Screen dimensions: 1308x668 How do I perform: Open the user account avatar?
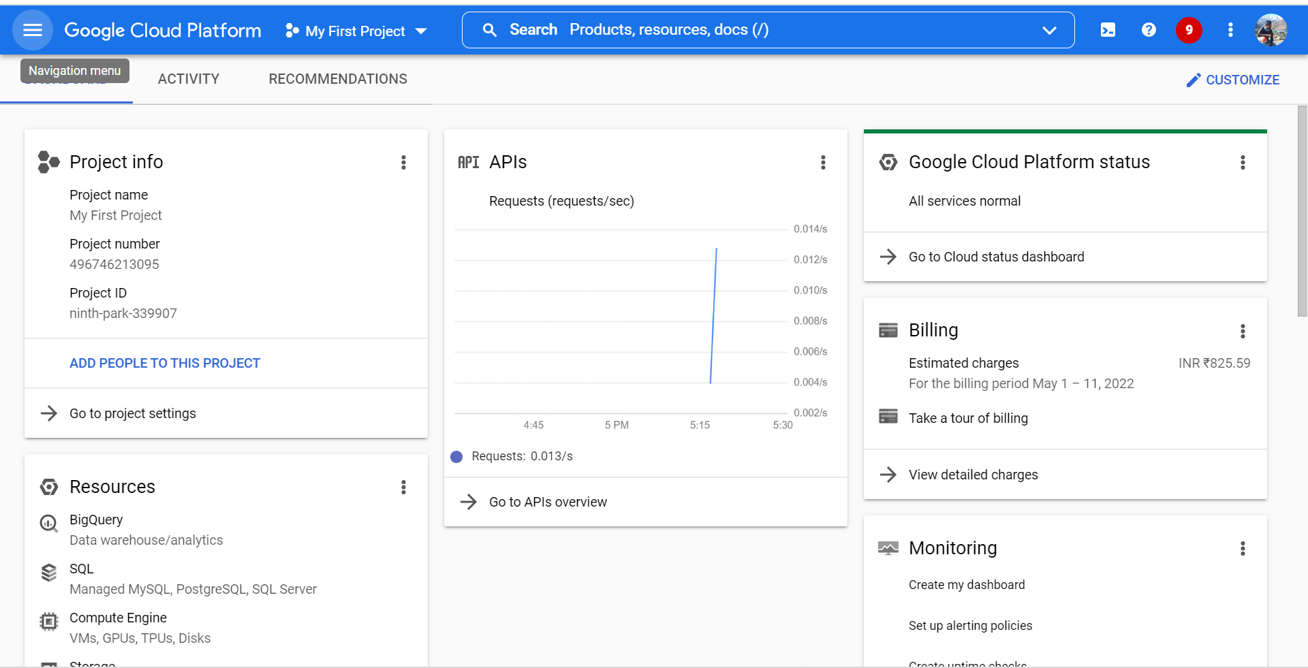(1271, 30)
